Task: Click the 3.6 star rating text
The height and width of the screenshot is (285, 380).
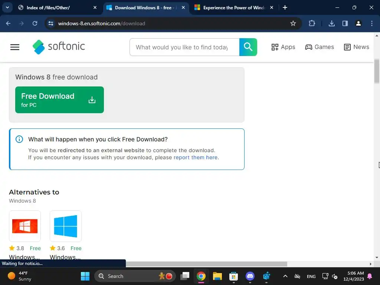Action: 61,248
